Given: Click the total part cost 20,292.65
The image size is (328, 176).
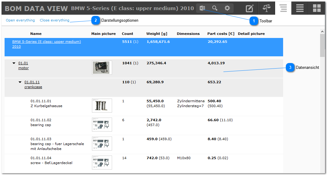Looking at the screenshot, I should tap(217, 42).
